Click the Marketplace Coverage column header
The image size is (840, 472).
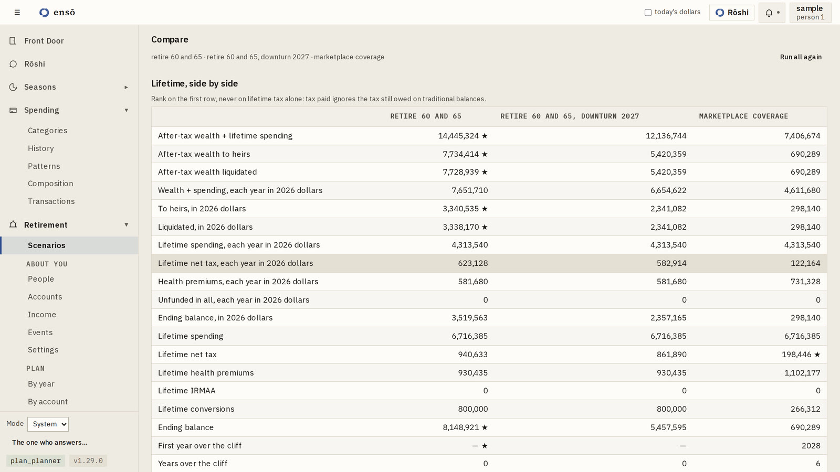[x=743, y=116]
